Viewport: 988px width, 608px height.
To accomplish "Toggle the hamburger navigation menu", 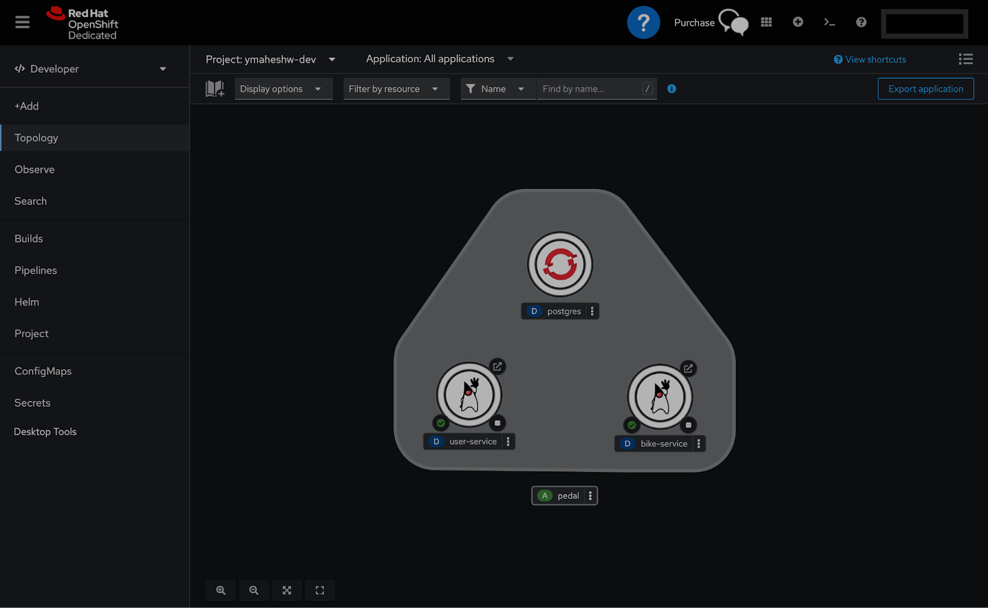I will tap(22, 22).
